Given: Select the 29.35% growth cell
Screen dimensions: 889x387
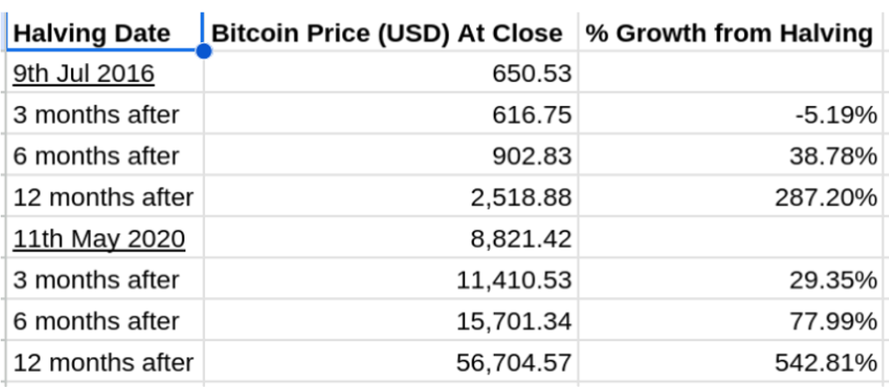Looking at the screenshot, I should point(834,280).
